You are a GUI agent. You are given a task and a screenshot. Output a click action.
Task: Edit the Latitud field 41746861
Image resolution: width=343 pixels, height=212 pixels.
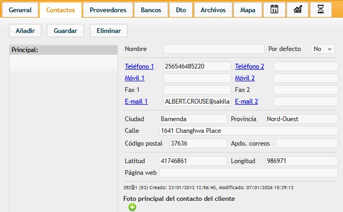(193, 161)
